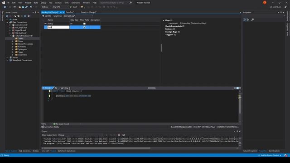This screenshot has width=290, height=163.
Task: Click the Categorized icon in Properties panel
Action: click(x=245, y=19)
